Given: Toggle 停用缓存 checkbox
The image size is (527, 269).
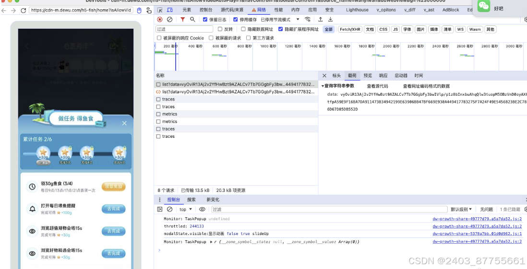Looking at the screenshot, I should pos(236,20).
